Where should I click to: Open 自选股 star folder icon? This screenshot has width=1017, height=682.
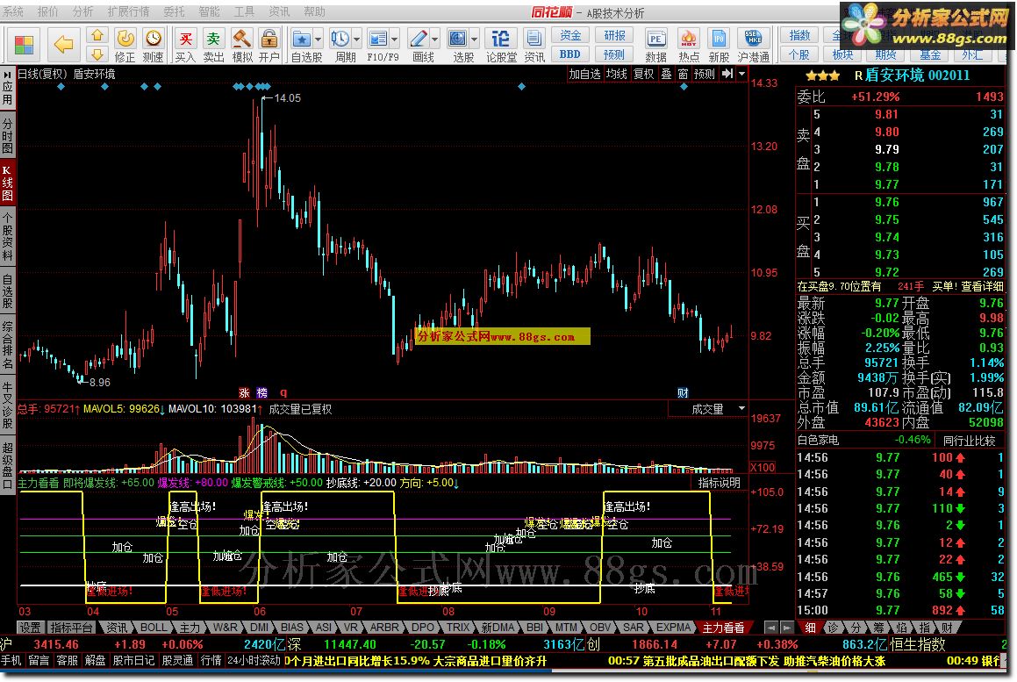click(x=301, y=39)
